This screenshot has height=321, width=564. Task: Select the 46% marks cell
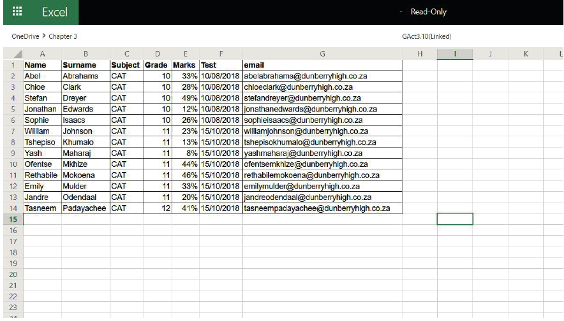tap(186, 175)
